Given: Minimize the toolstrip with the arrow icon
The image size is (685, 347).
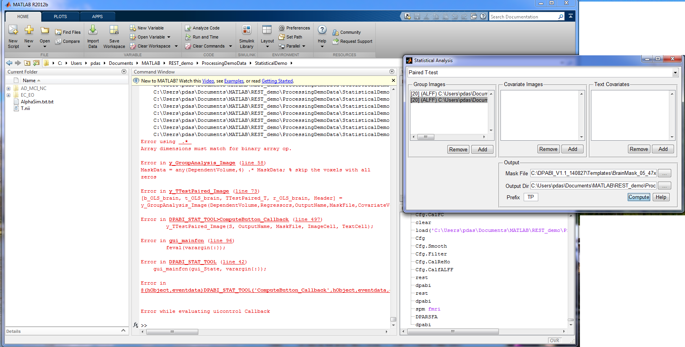Looking at the screenshot, I should 571,16.
